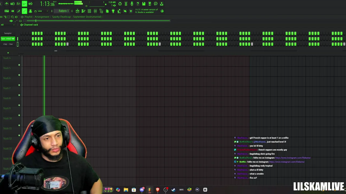Viewport: 346px width, 194px height.
Task: Toggle typing keyboard to piano icon
Action: [6, 11]
